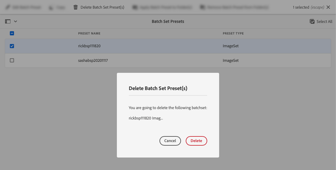Click the rickbsp111820 row's ImageSet type cell
This screenshot has height=170, width=336.
click(x=230, y=46)
